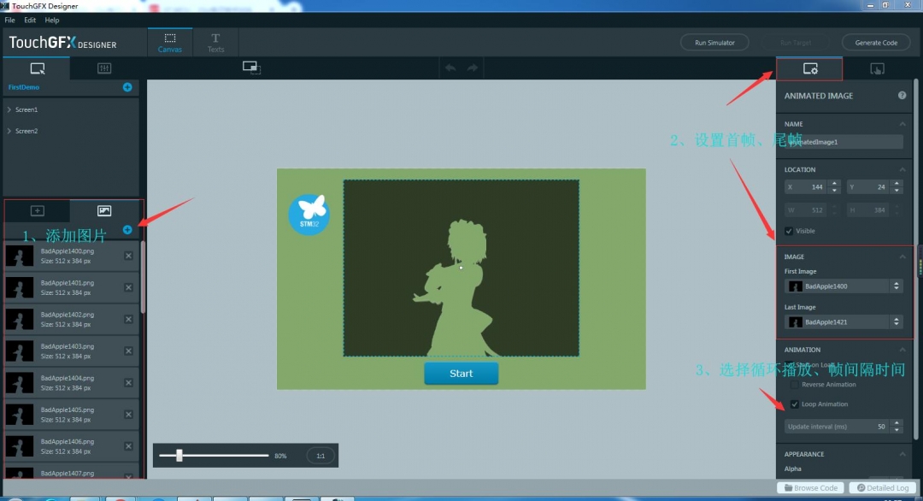
Task: Remove BadApple1401.png from image list
Action: click(x=128, y=287)
